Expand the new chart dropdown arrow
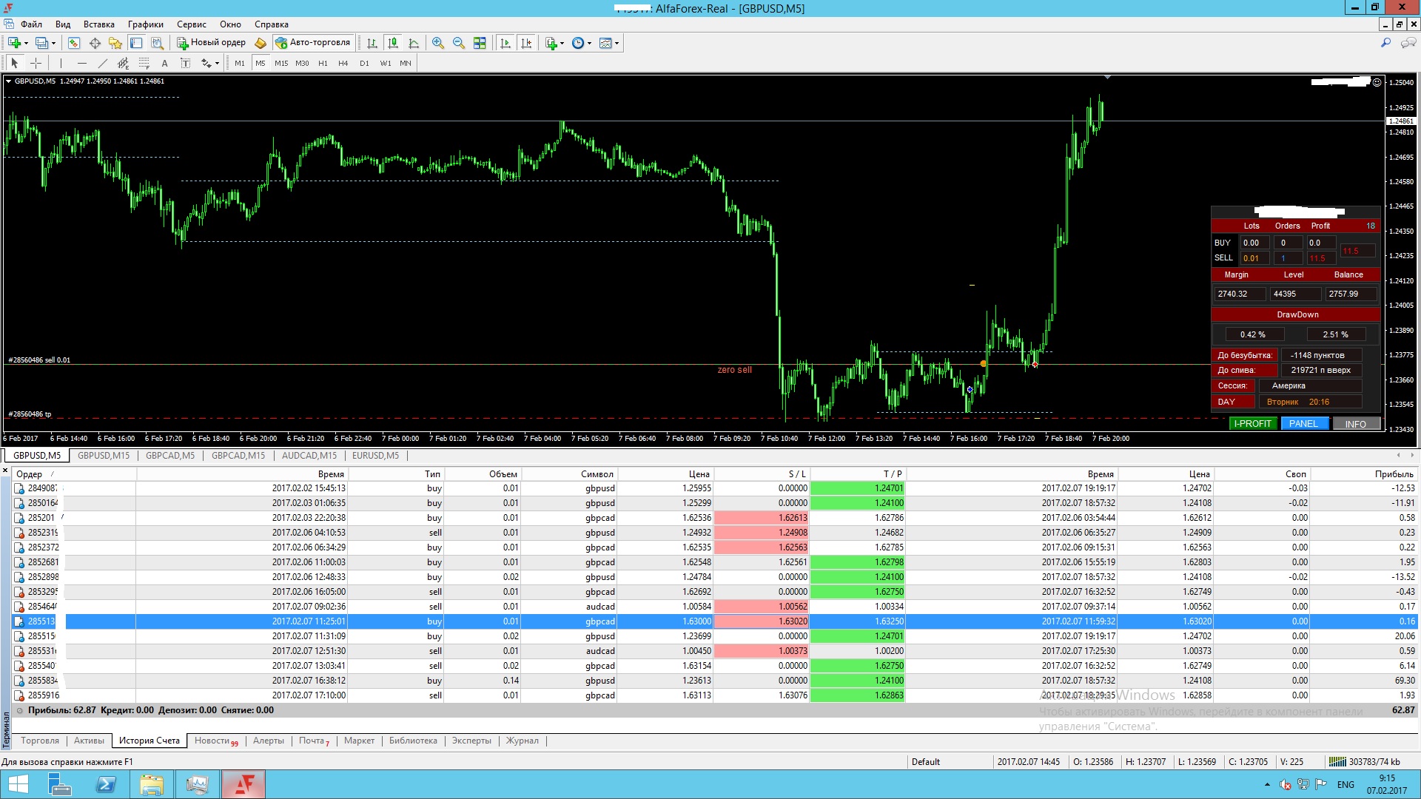The width and height of the screenshot is (1421, 799). tap(26, 43)
